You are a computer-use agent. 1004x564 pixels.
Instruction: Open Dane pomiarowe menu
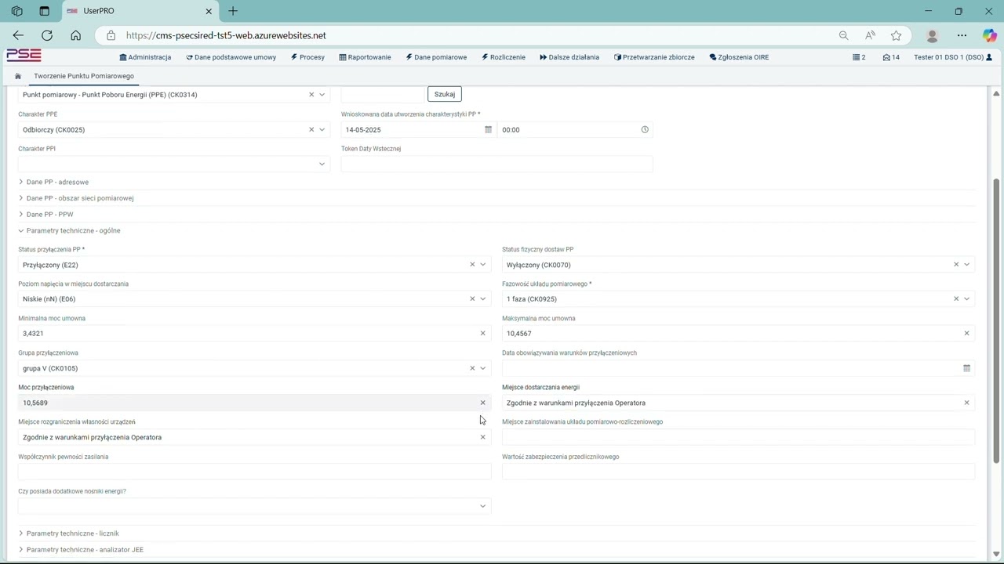(x=436, y=57)
